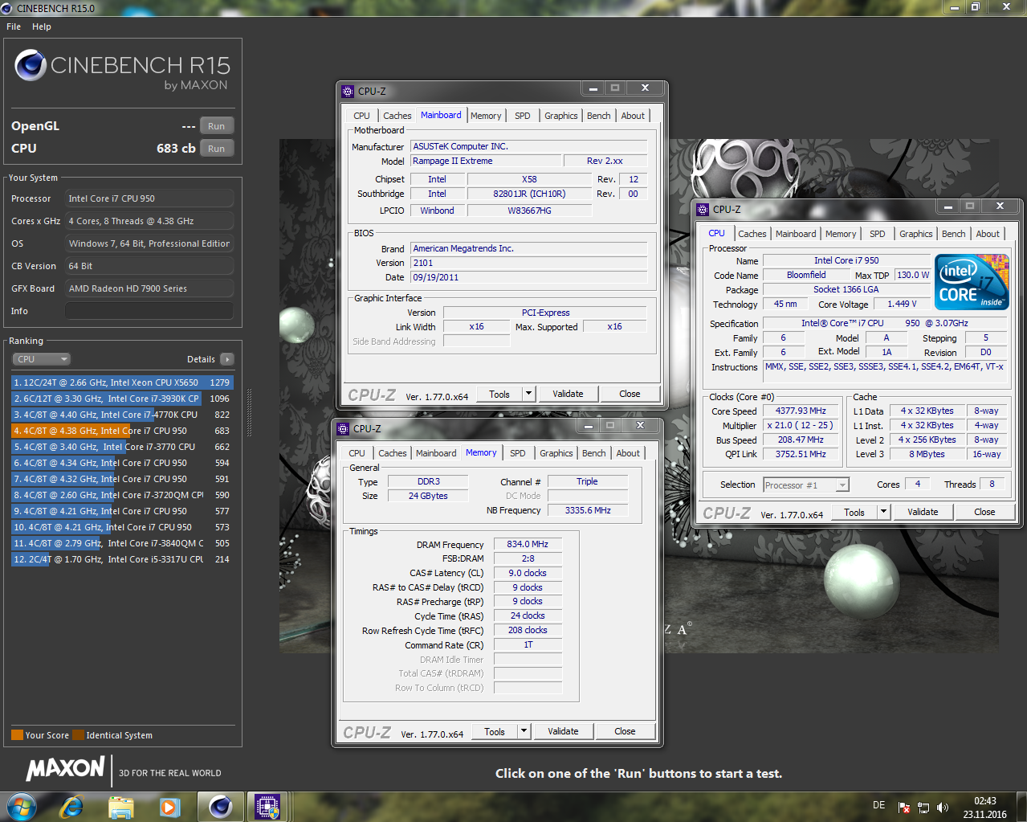
Task: Run the CPU benchmark
Action: point(217,149)
